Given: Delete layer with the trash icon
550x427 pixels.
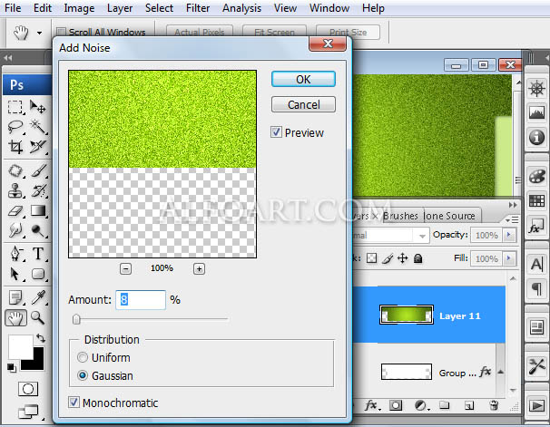Looking at the screenshot, I should (x=494, y=405).
